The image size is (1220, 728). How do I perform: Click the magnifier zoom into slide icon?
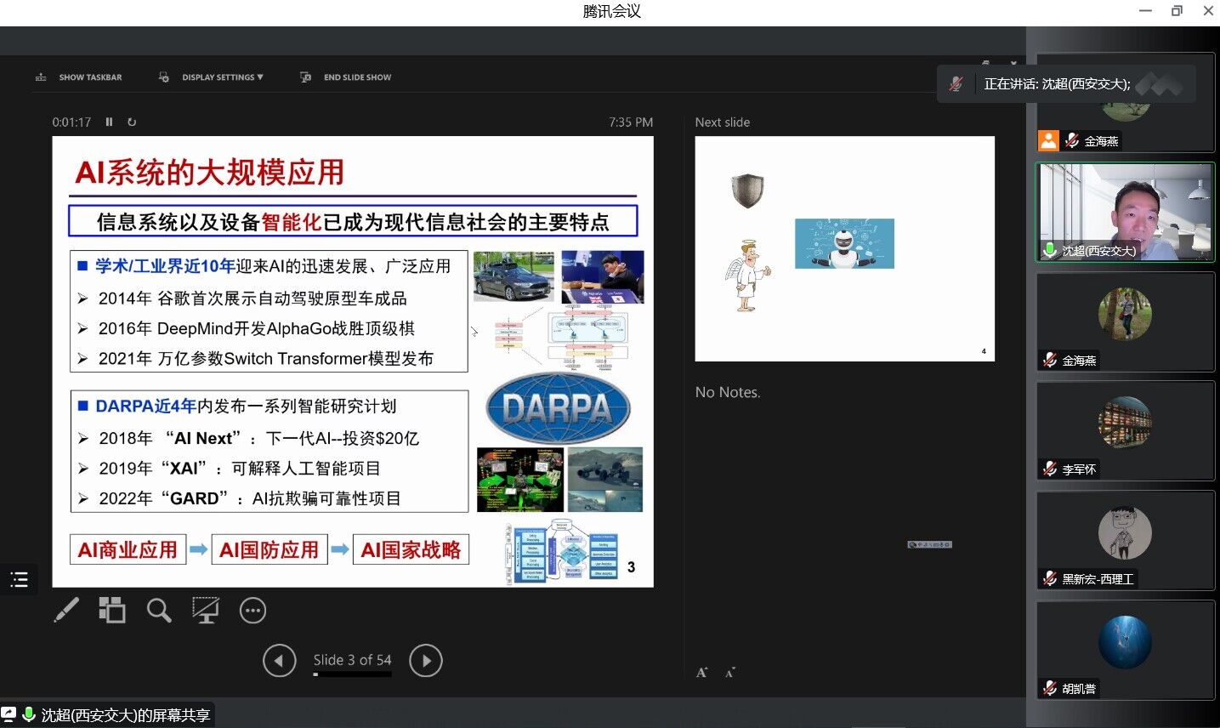[x=158, y=610]
